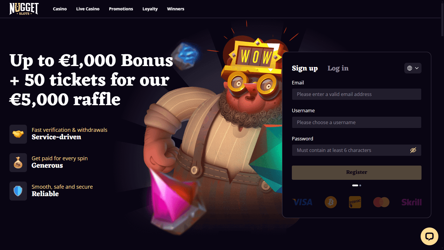The image size is (444, 250).
Task: Select the Sign up tab
Action: click(305, 68)
